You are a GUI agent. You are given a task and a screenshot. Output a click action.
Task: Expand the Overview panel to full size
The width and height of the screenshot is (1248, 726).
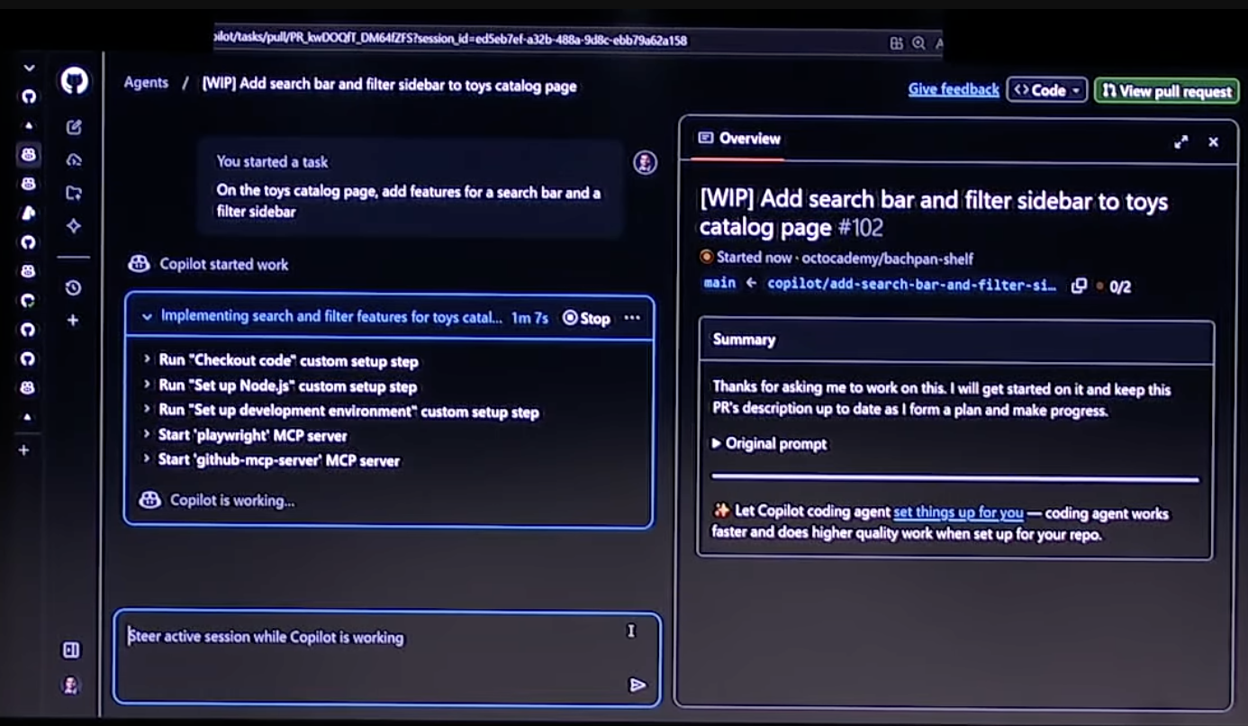1180,141
